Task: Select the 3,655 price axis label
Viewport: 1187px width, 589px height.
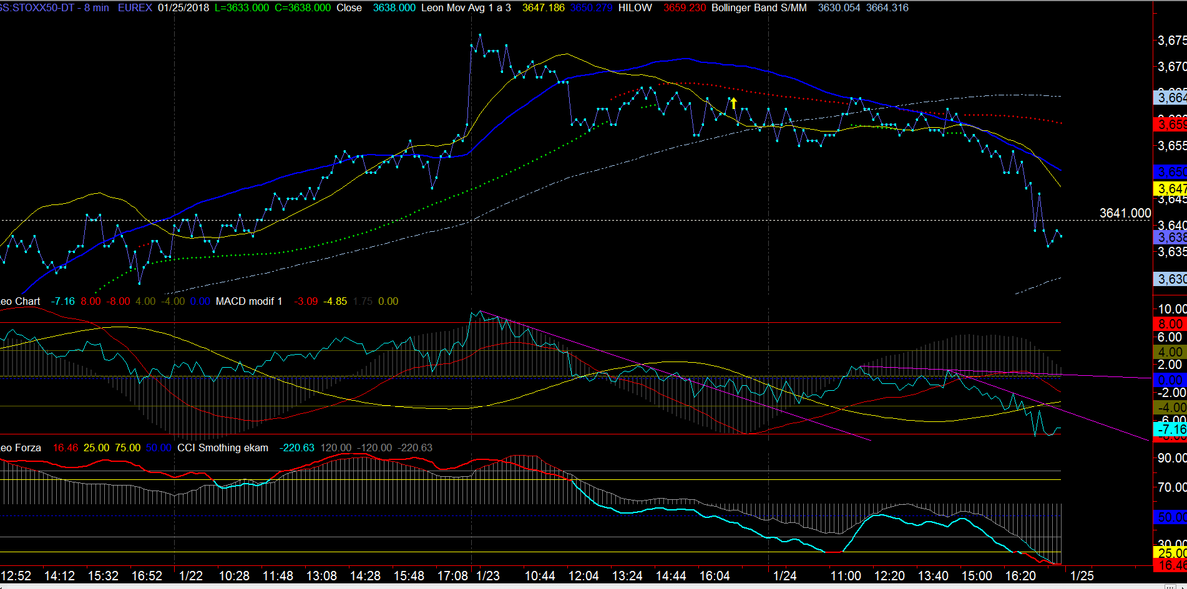Action: [1172, 146]
